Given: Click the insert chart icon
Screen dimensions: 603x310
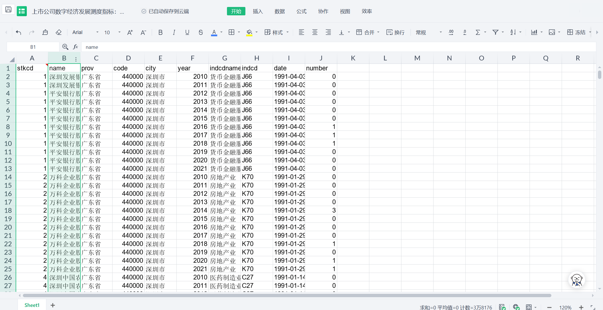Looking at the screenshot, I should [x=534, y=32].
